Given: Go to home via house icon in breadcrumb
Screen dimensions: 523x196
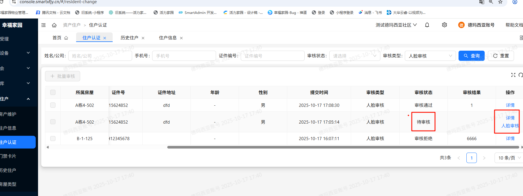Looking at the screenshot, I should pos(54,25).
